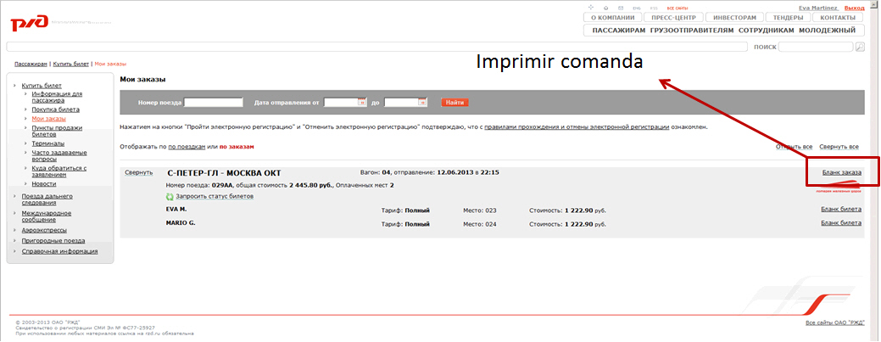Collapse the order with Свернуть link
This screenshot has height=342, width=881.
click(138, 172)
